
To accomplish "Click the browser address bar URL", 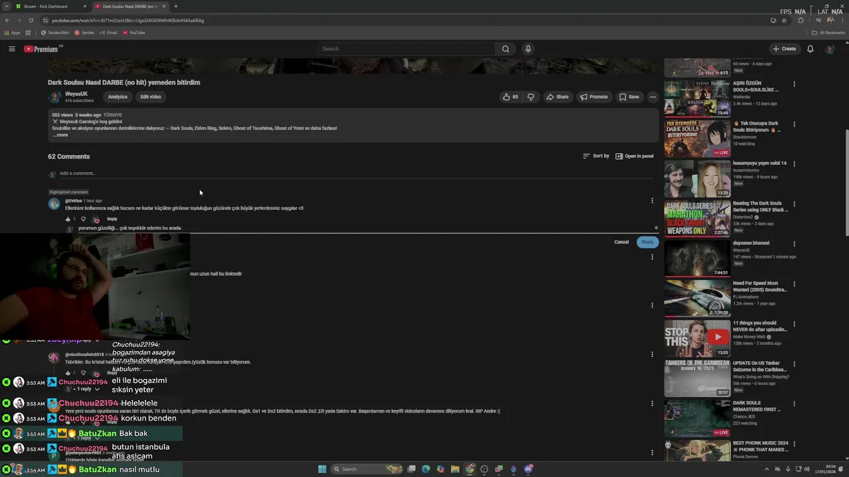I will [x=128, y=21].
